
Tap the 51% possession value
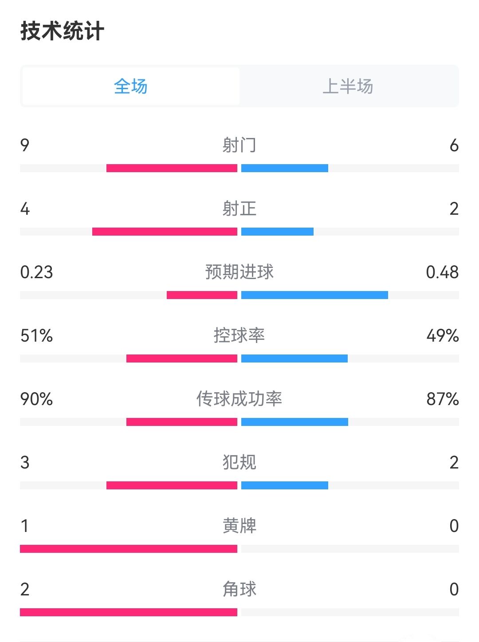(x=36, y=335)
